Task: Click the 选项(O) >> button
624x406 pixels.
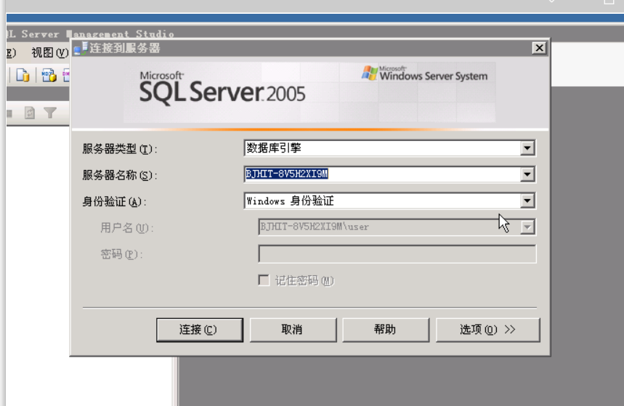Action: [488, 330]
